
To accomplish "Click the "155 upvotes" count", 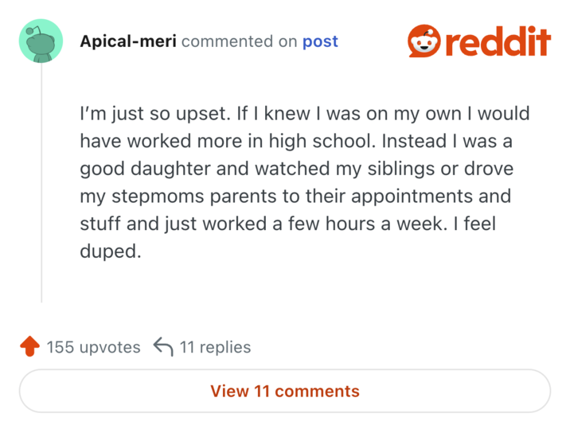I will pyautogui.click(x=93, y=347).
